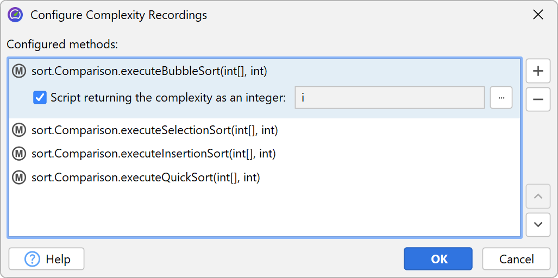Select the executeQuickSort method entry

coord(146,178)
